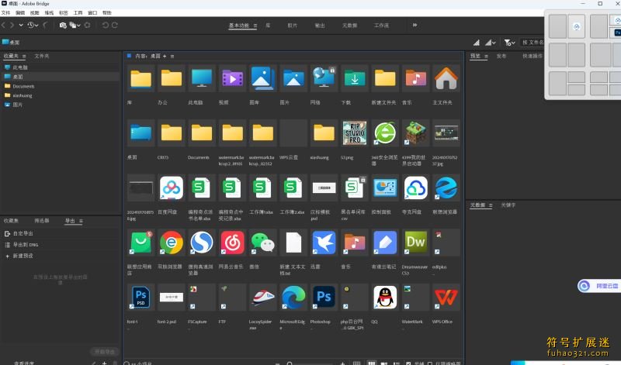Select the WPS Office shortcut thumbnail
This screenshot has height=365, width=621.
pyautogui.click(x=446, y=297)
